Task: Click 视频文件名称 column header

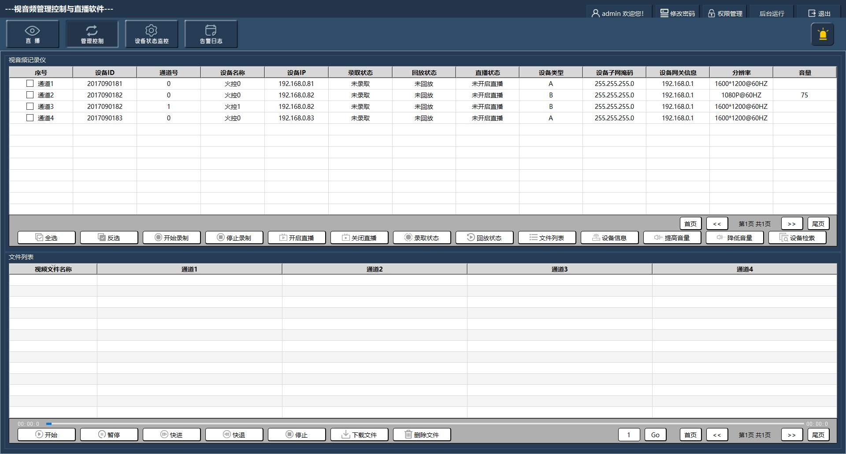Action: point(53,269)
